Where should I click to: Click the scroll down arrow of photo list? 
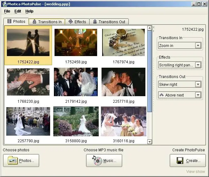[149, 142]
